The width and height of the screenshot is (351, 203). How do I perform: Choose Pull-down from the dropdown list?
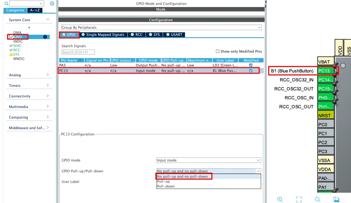pos(208,187)
